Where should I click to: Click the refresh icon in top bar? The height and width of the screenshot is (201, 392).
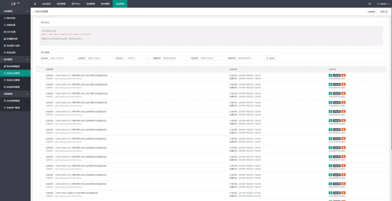click(x=369, y=4)
